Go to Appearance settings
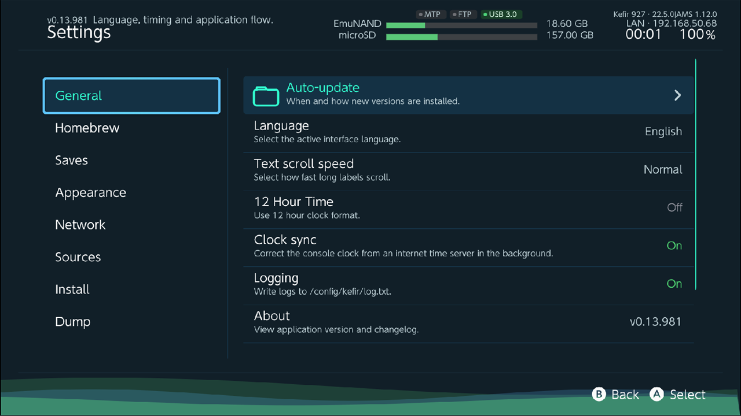The width and height of the screenshot is (741, 416). pyautogui.click(x=90, y=193)
